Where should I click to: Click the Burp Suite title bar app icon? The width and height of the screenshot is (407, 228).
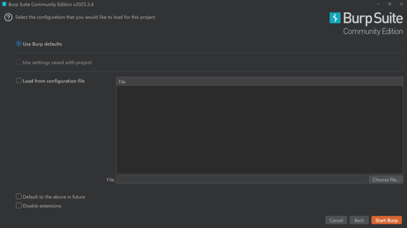[x=4, y=4]
